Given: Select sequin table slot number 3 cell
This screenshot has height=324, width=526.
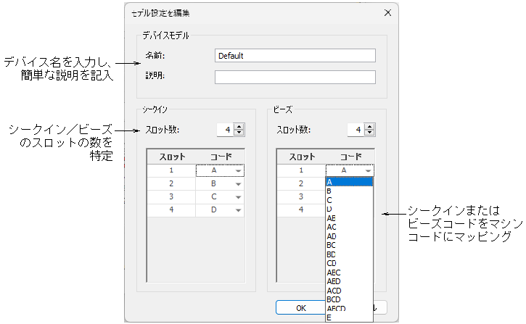Looking at the screenshot, I should 171,197.
